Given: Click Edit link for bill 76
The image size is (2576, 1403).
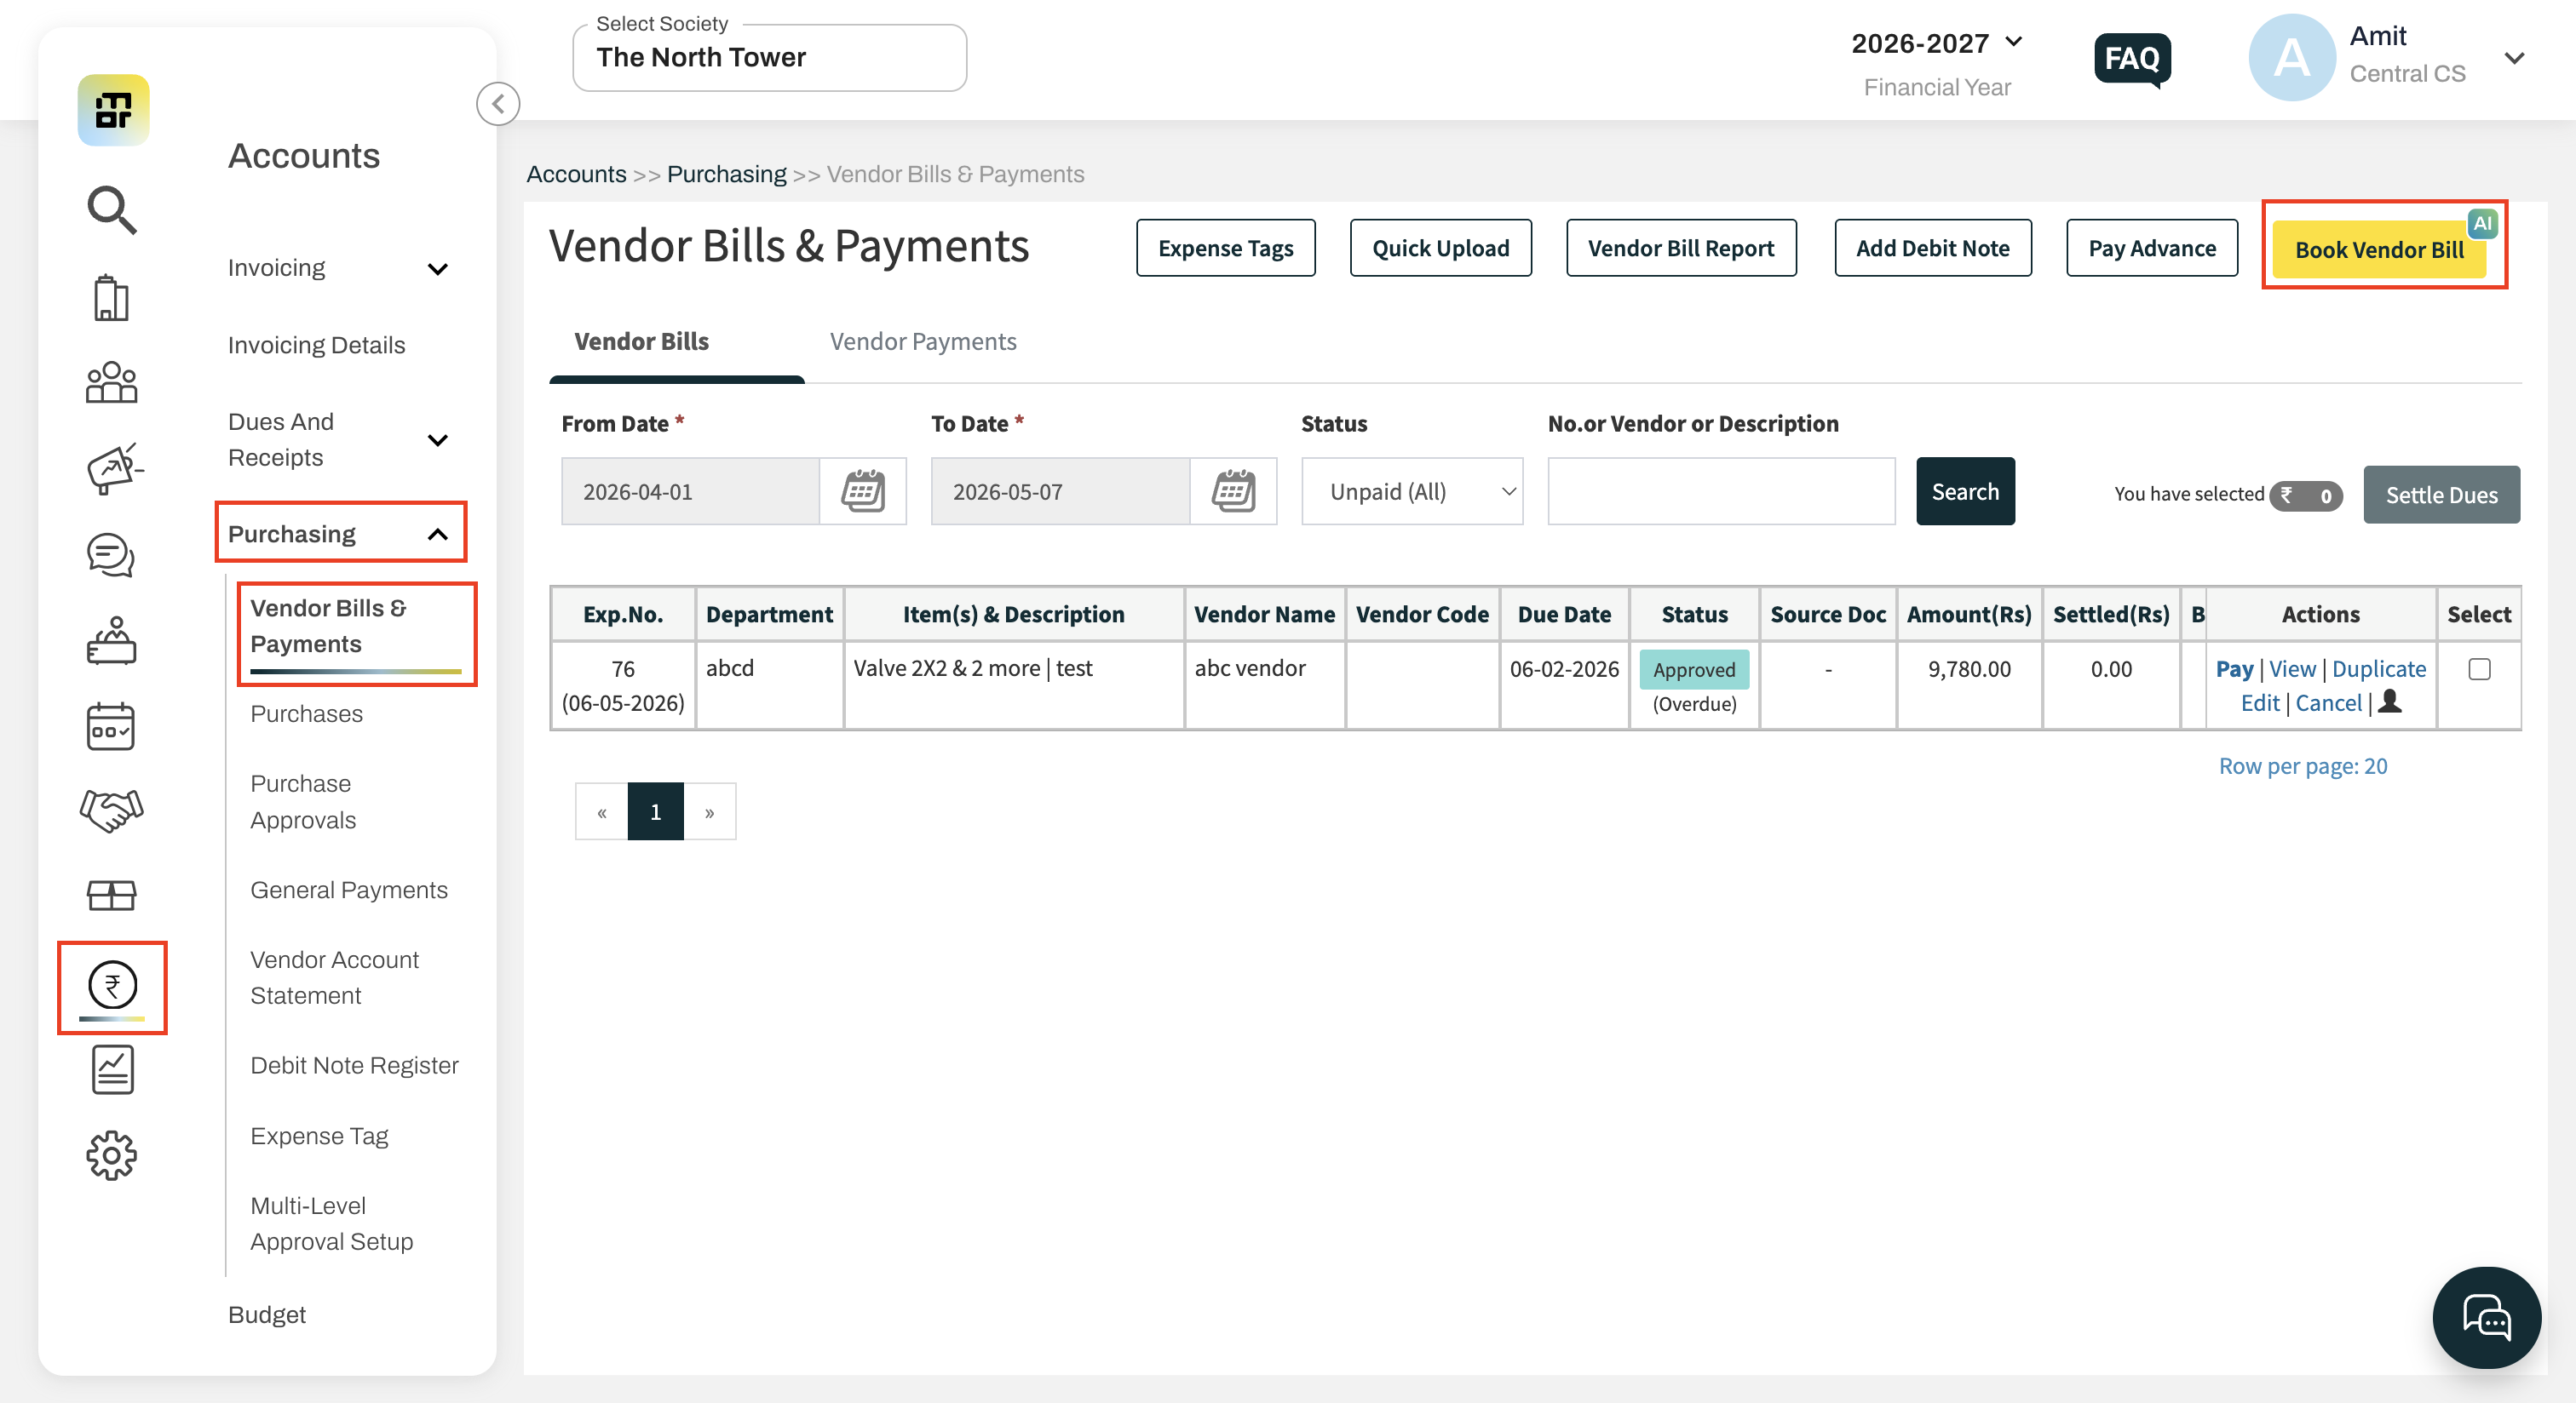Looking at the screenshot, I should click(2259, 702).
